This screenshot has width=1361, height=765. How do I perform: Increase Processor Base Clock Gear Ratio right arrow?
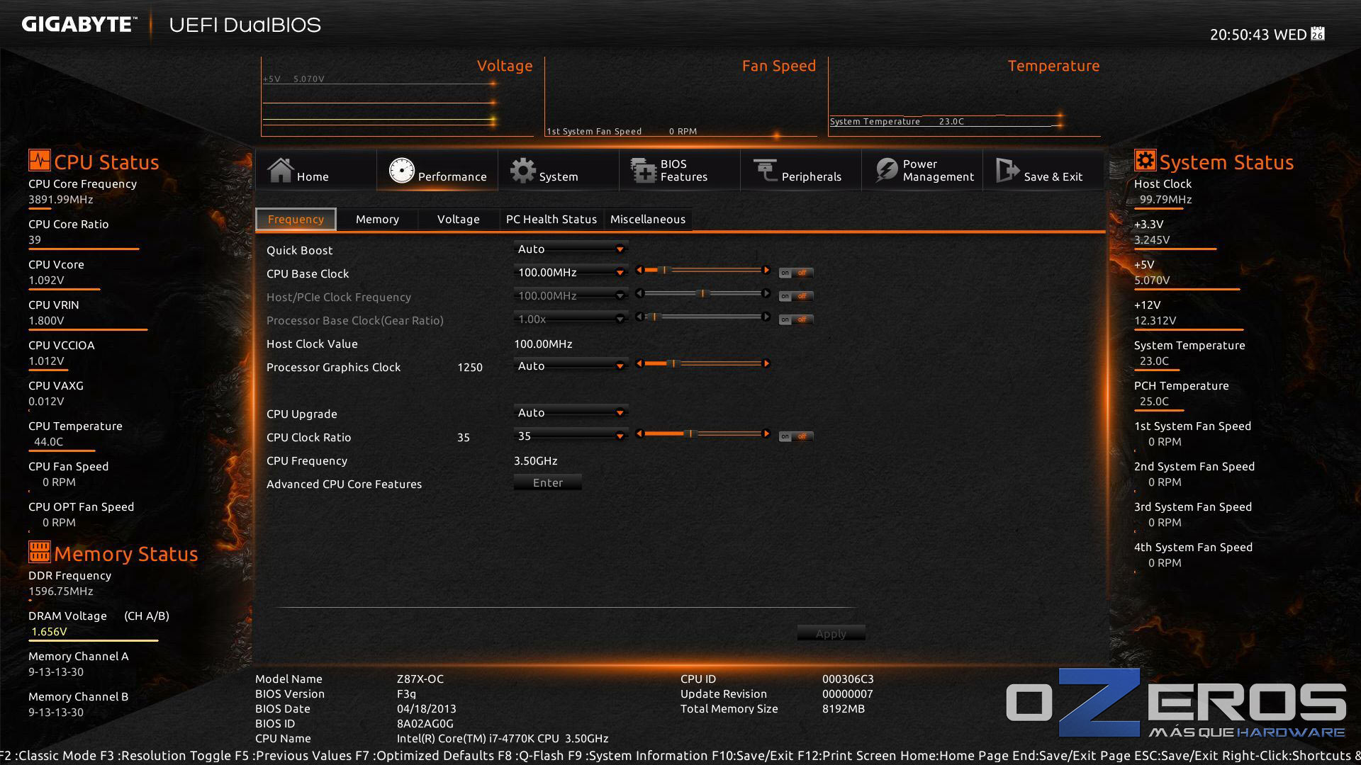coord(766,317)
